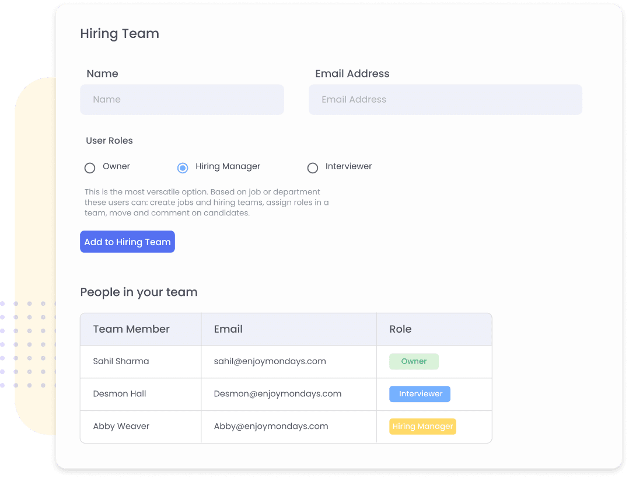Click the green Owner role badge
This screenshot has width=629, height=478.
[414, 361]
